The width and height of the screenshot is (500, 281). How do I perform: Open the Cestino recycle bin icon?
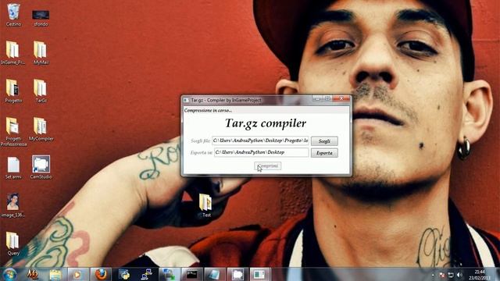click(13, 14)
